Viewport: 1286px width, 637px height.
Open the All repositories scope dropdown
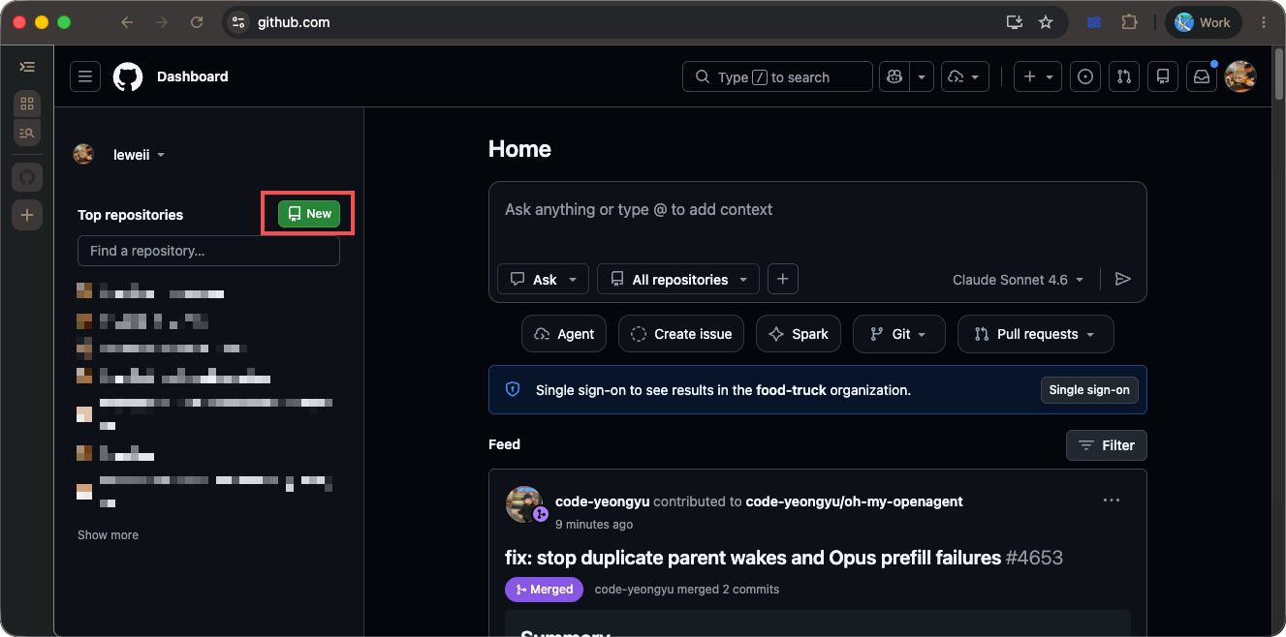coord(678,280)
